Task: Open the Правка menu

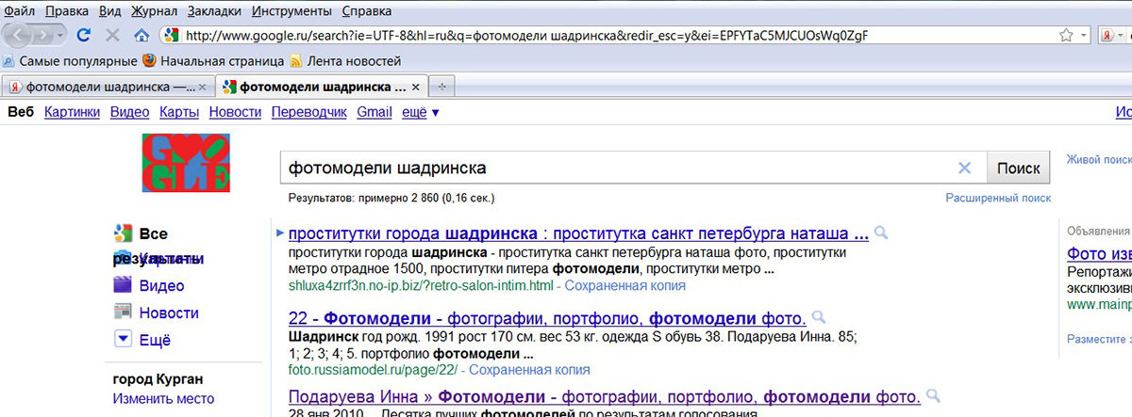Action: click(x=66, y=10)
